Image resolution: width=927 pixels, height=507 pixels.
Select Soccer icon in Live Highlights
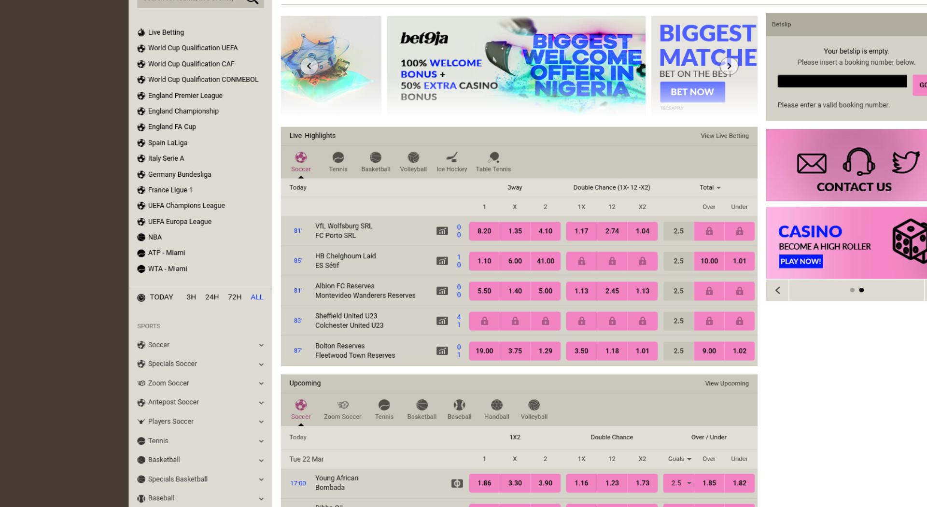point(301,157)
